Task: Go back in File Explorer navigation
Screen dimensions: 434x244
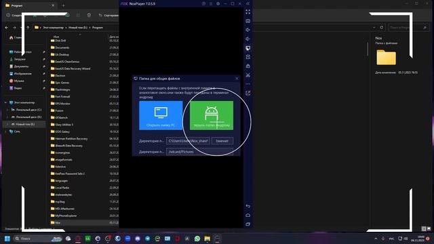Action: coord(7,28)
